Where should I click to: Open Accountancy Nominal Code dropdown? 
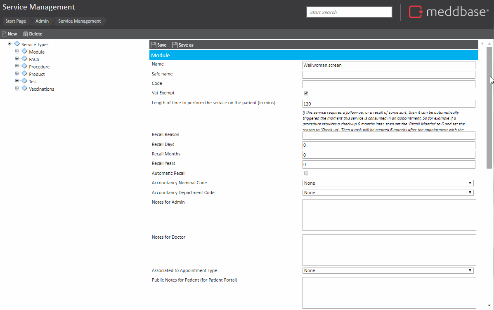click(388, 183)
